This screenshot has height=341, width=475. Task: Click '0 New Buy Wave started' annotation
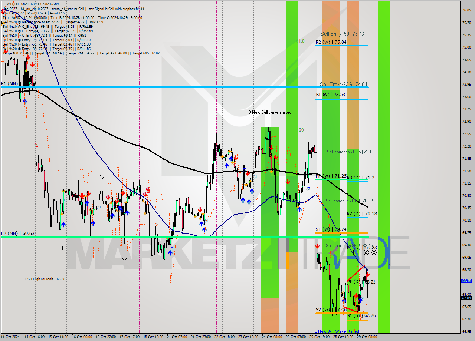point(337,331)
